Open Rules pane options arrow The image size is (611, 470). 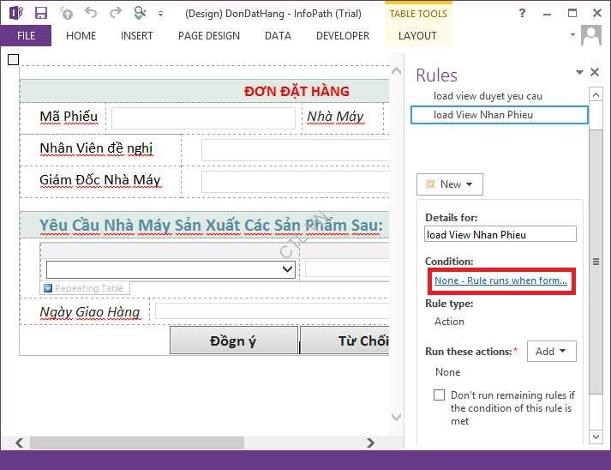tap(580, 73)
